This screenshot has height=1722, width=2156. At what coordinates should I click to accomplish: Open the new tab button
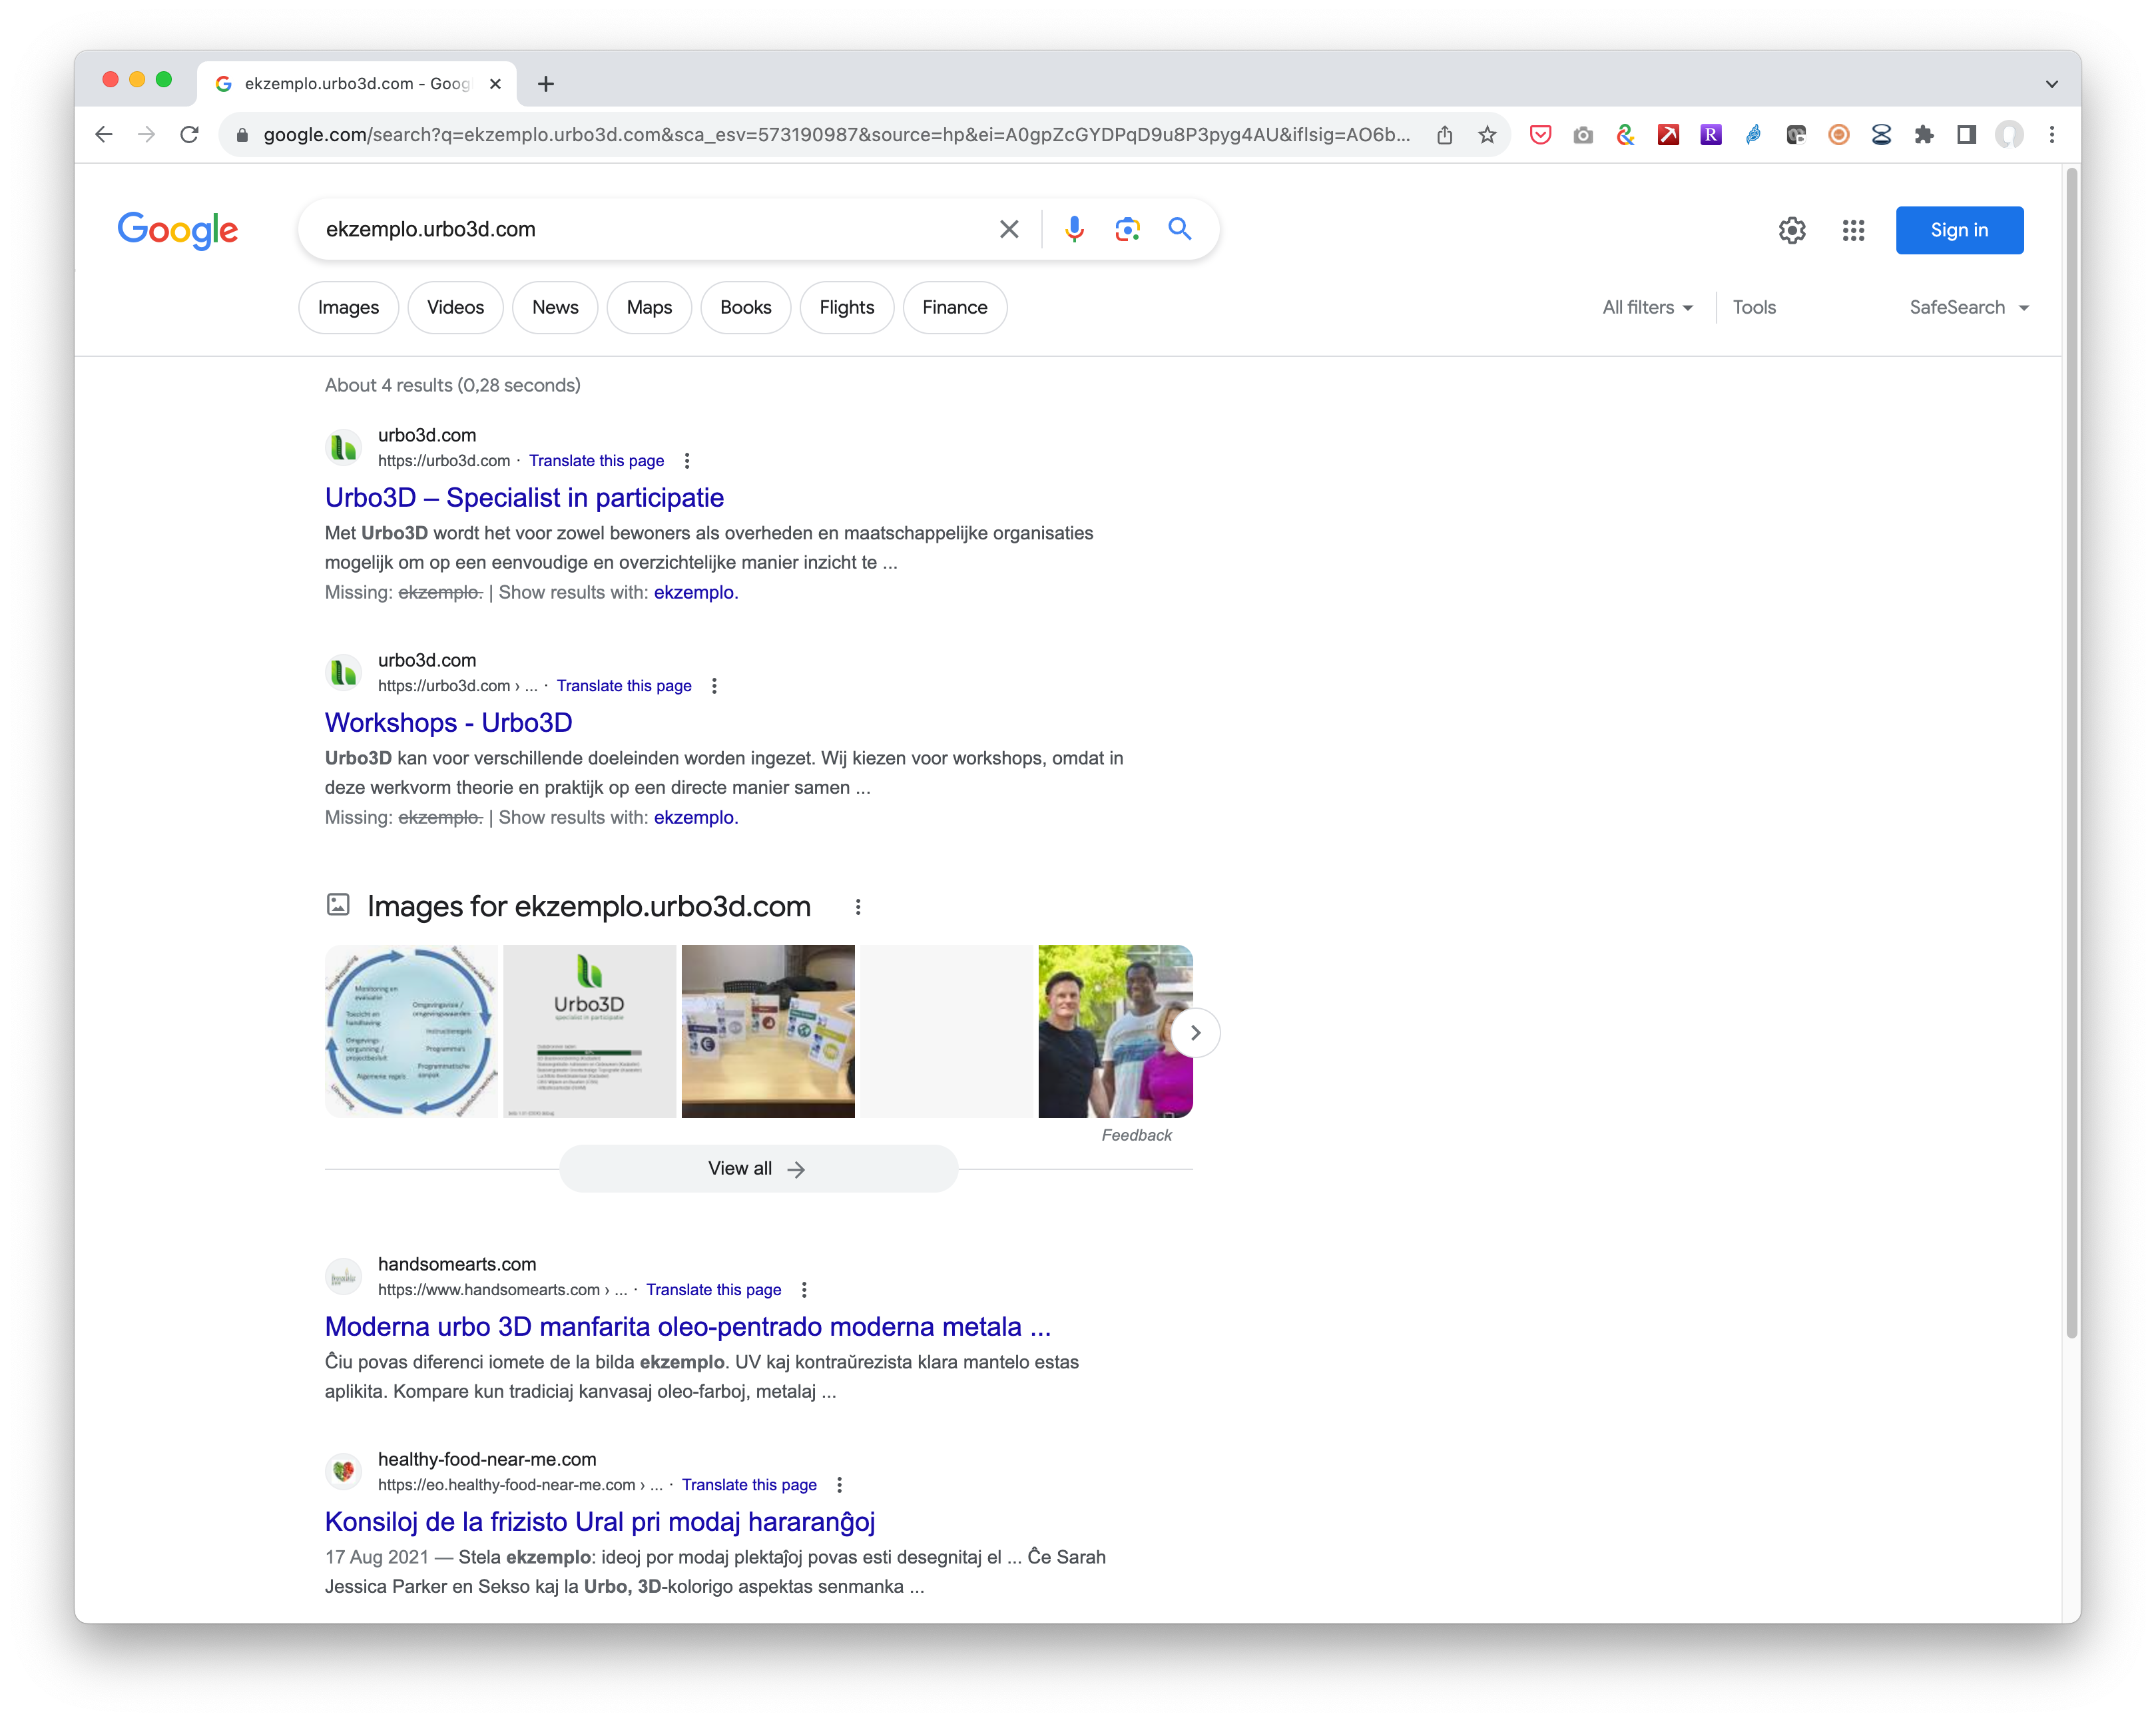tap(546, 84)
